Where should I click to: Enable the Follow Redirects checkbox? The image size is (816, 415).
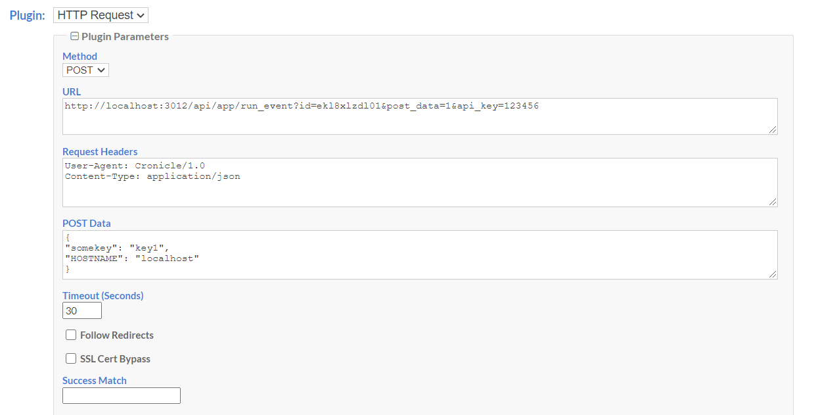pyautogui.click(x=70, y=335)
